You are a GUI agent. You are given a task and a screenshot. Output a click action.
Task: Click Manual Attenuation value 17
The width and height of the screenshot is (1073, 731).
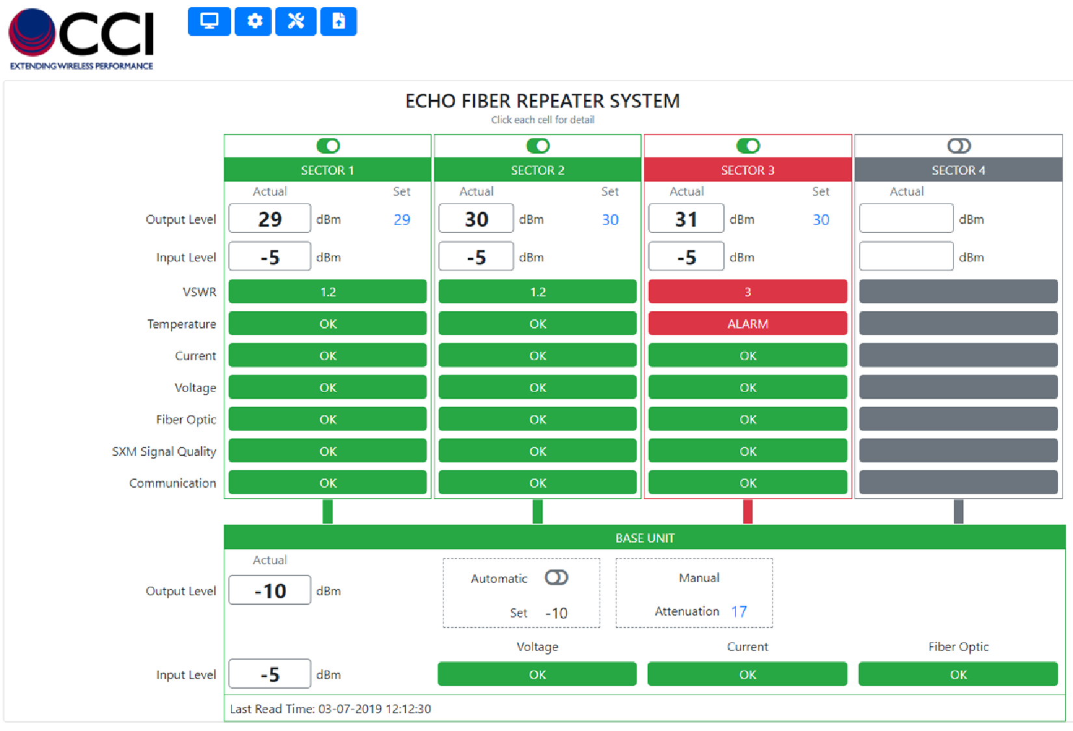(739, 611)
